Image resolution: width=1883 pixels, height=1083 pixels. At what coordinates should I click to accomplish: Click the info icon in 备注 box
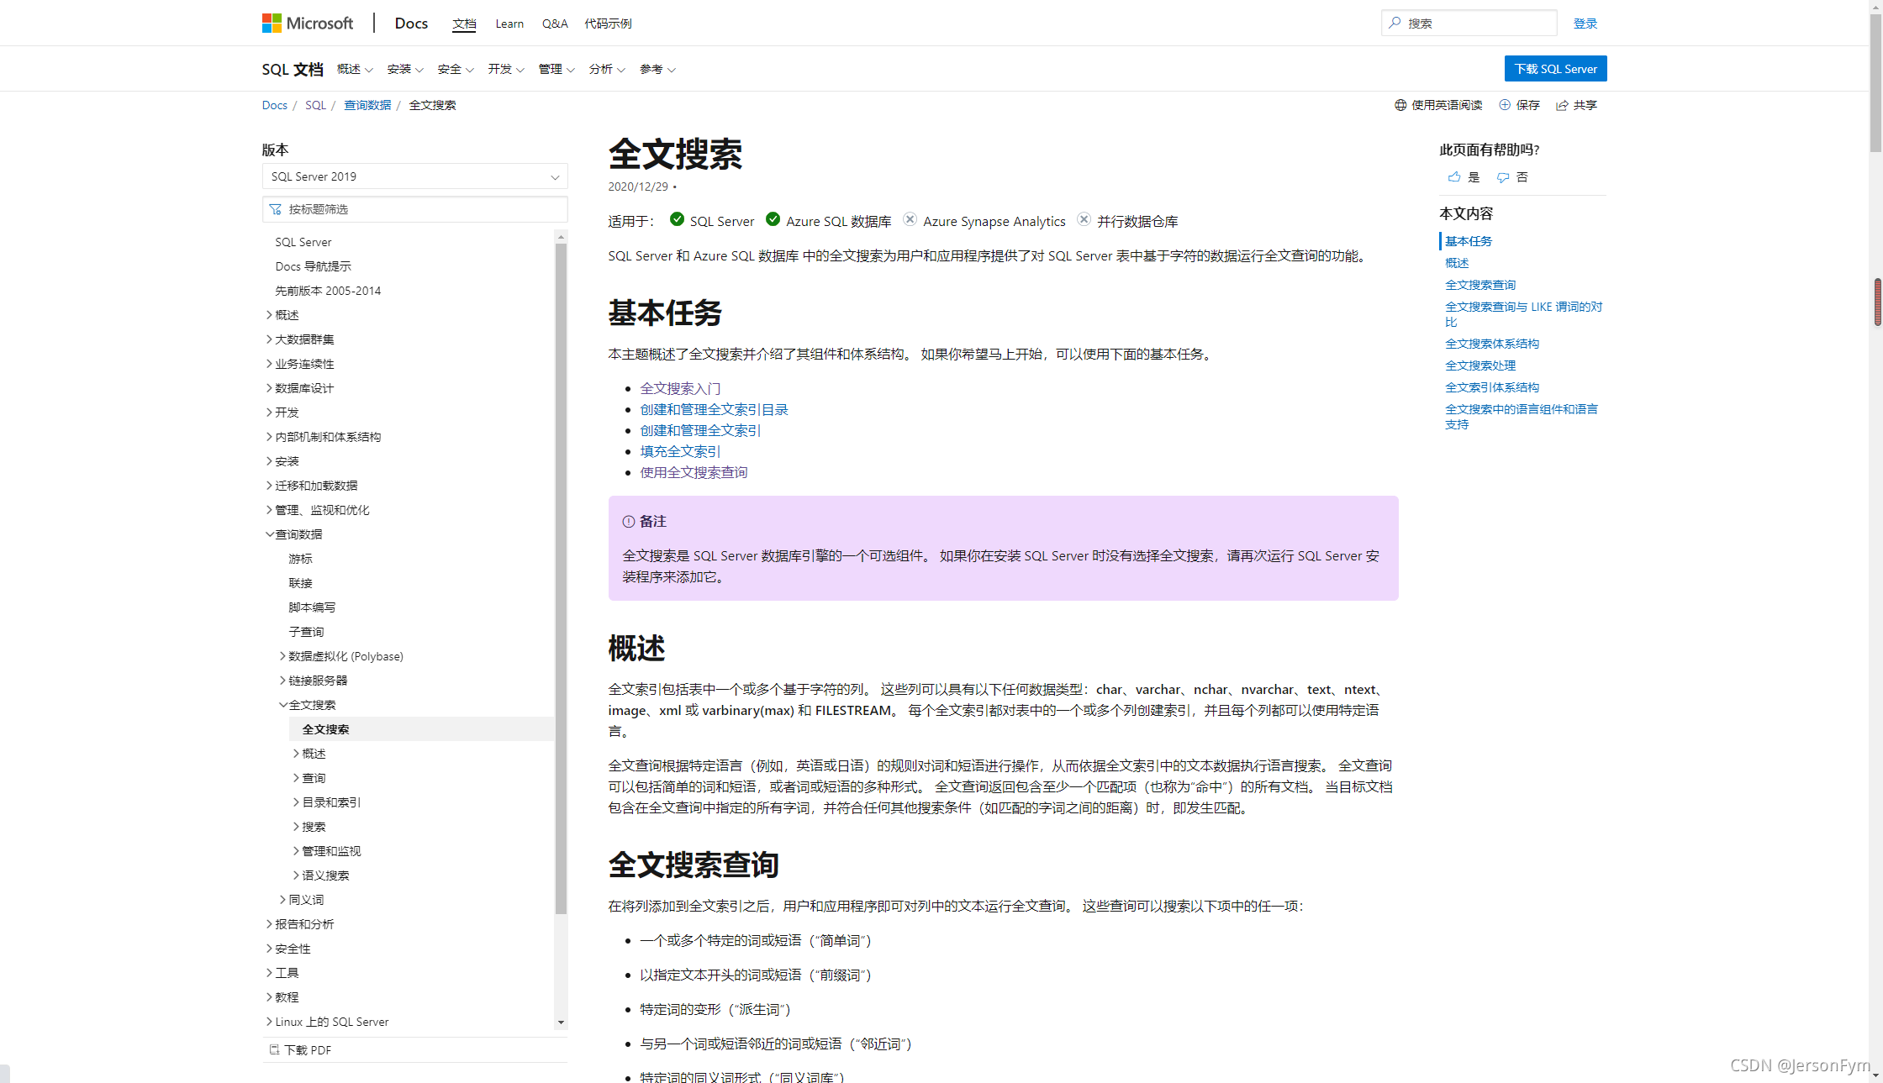[x=628, y=522]
